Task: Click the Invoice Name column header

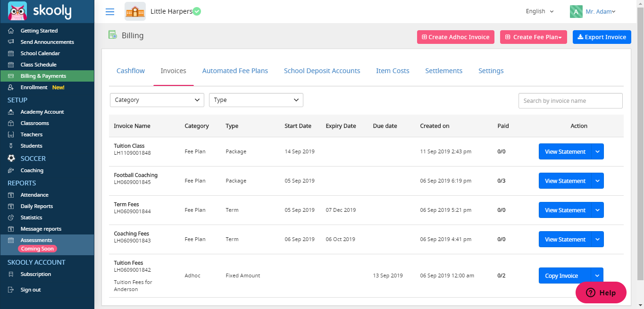Action: click(132, 126)
